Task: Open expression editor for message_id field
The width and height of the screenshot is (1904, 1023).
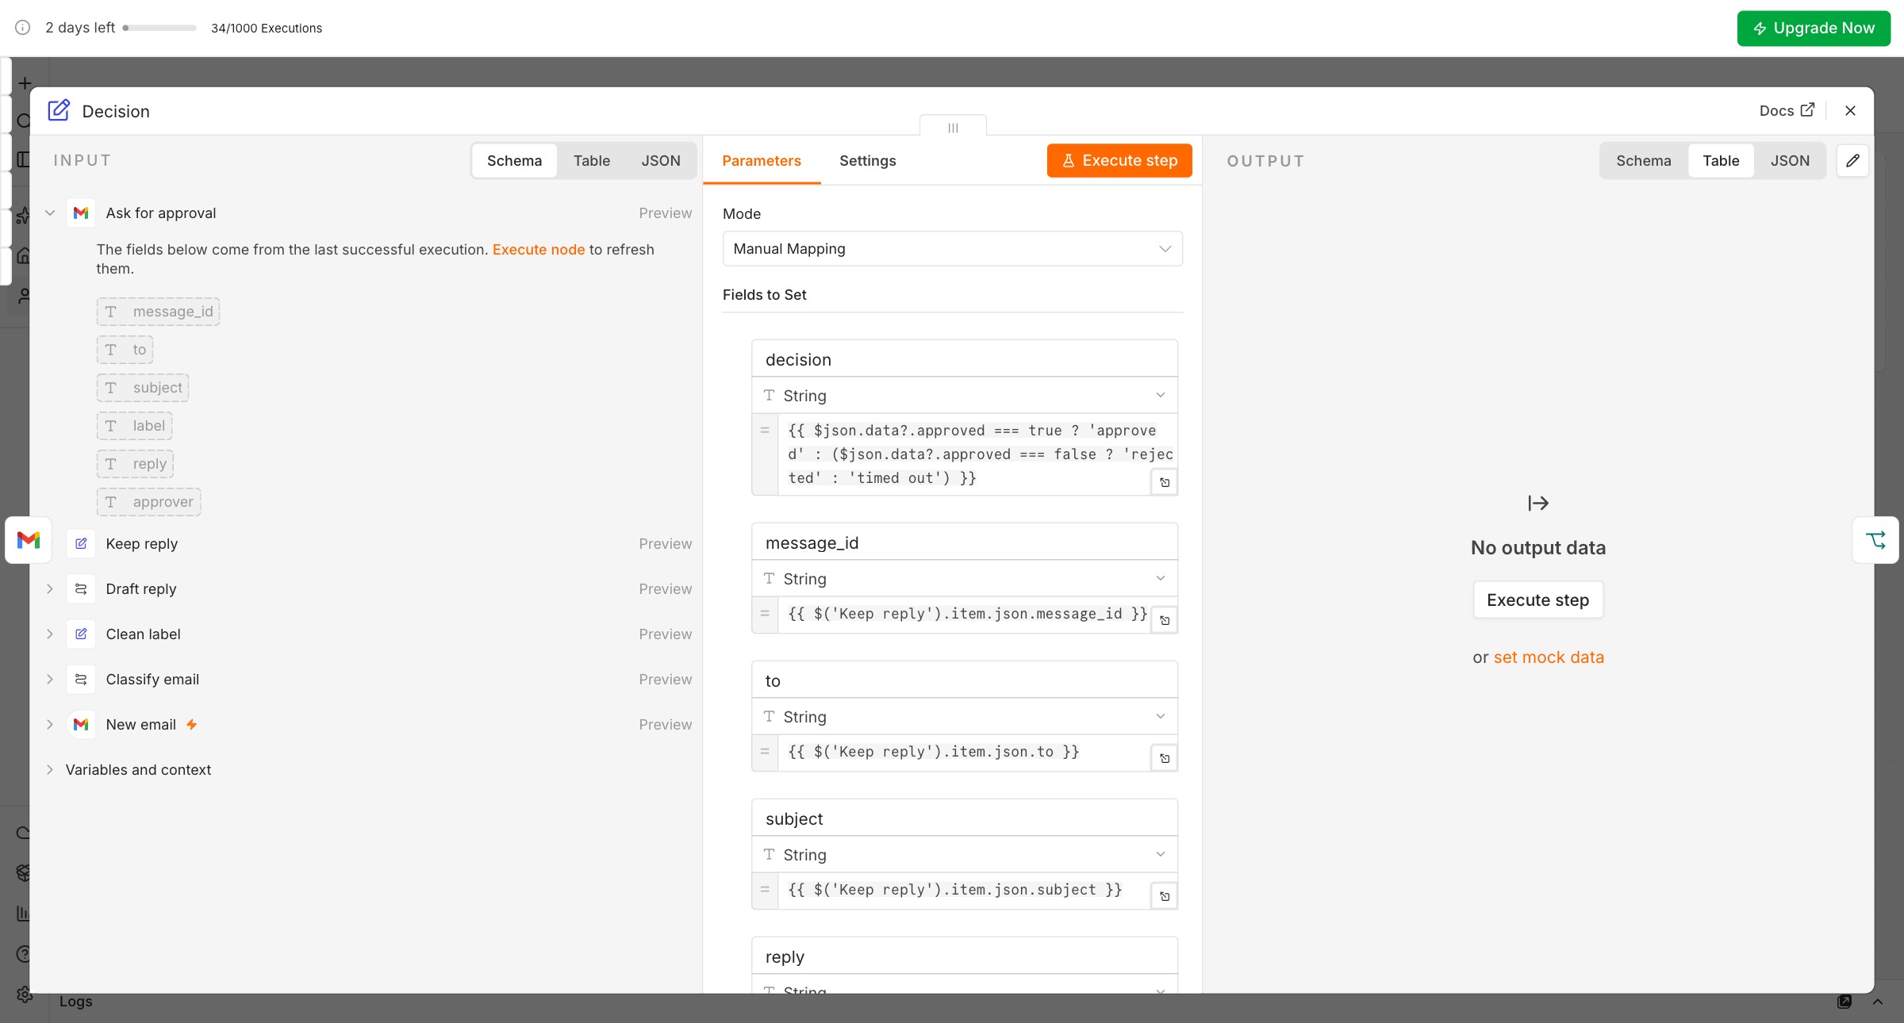Action: pos(1165,620)
